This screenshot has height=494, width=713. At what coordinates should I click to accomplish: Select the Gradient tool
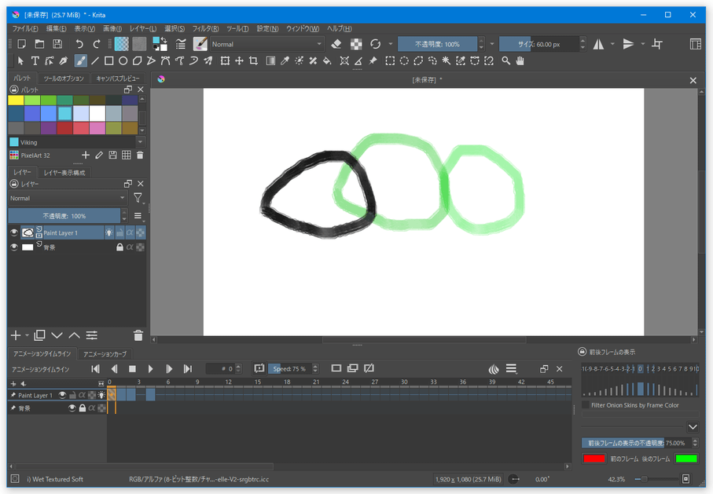tap(270, 60)
